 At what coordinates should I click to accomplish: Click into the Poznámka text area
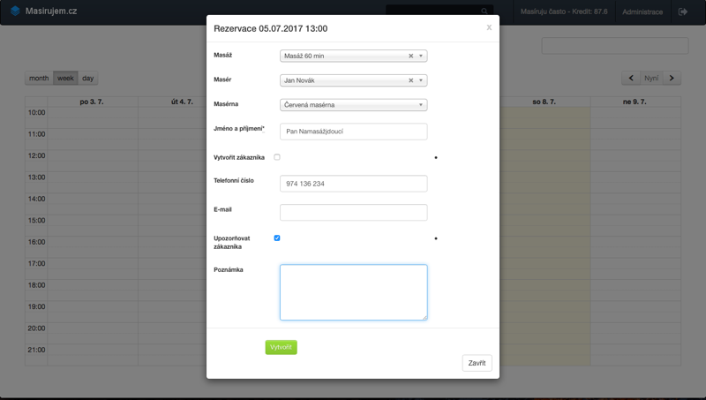click(x=353, y=292)
